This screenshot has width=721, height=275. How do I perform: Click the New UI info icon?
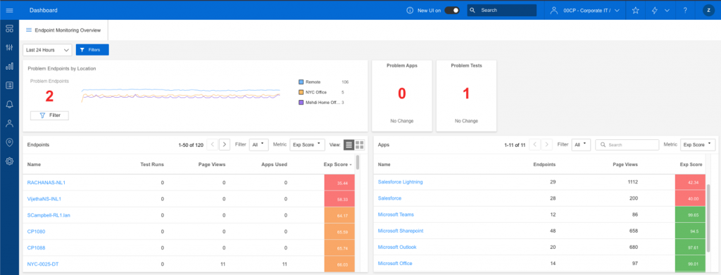(x=410, y=10)
